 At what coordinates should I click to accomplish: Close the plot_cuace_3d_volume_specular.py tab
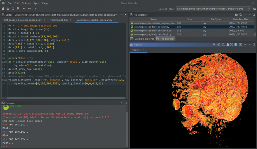pyautogui.click(x=44, y=20)
